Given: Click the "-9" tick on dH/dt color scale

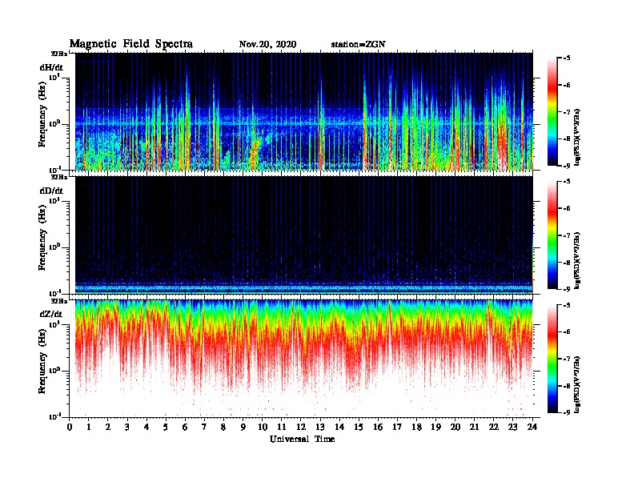Looking at the screenshot, I should click(x=567, y=166).
